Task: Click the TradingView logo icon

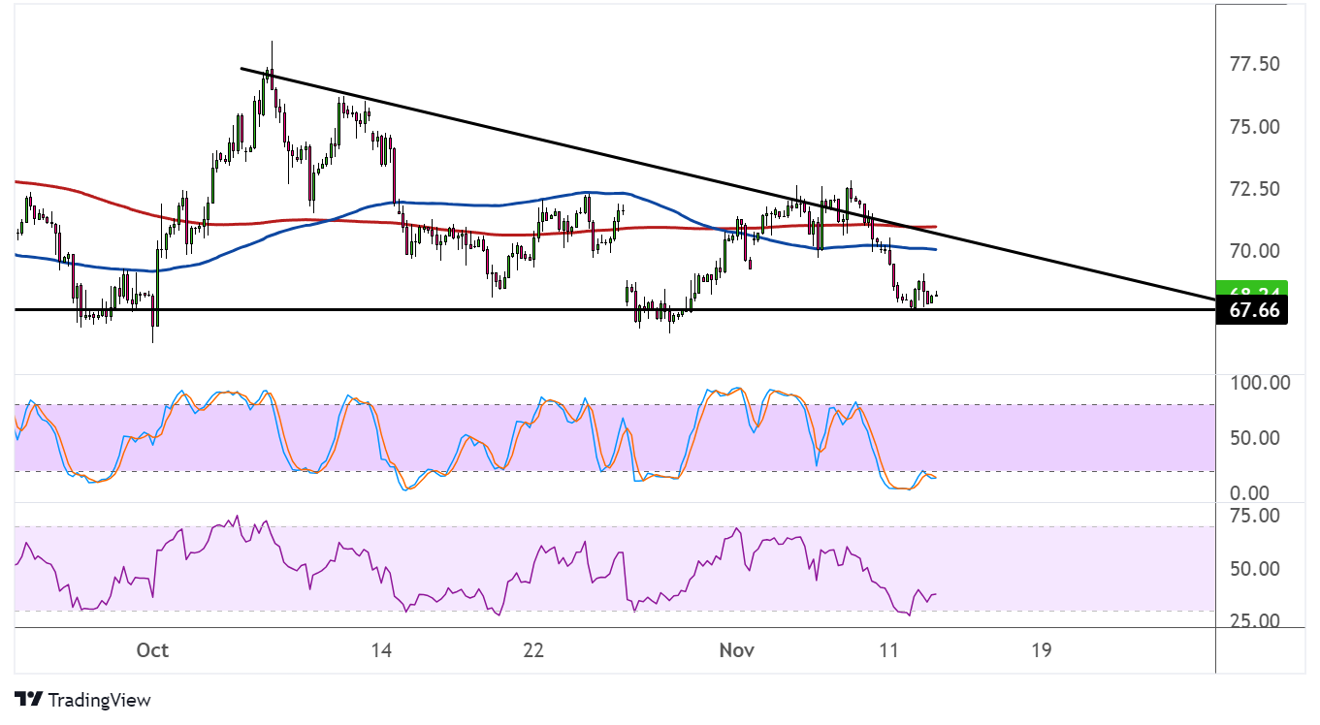Action: point(29,699)
